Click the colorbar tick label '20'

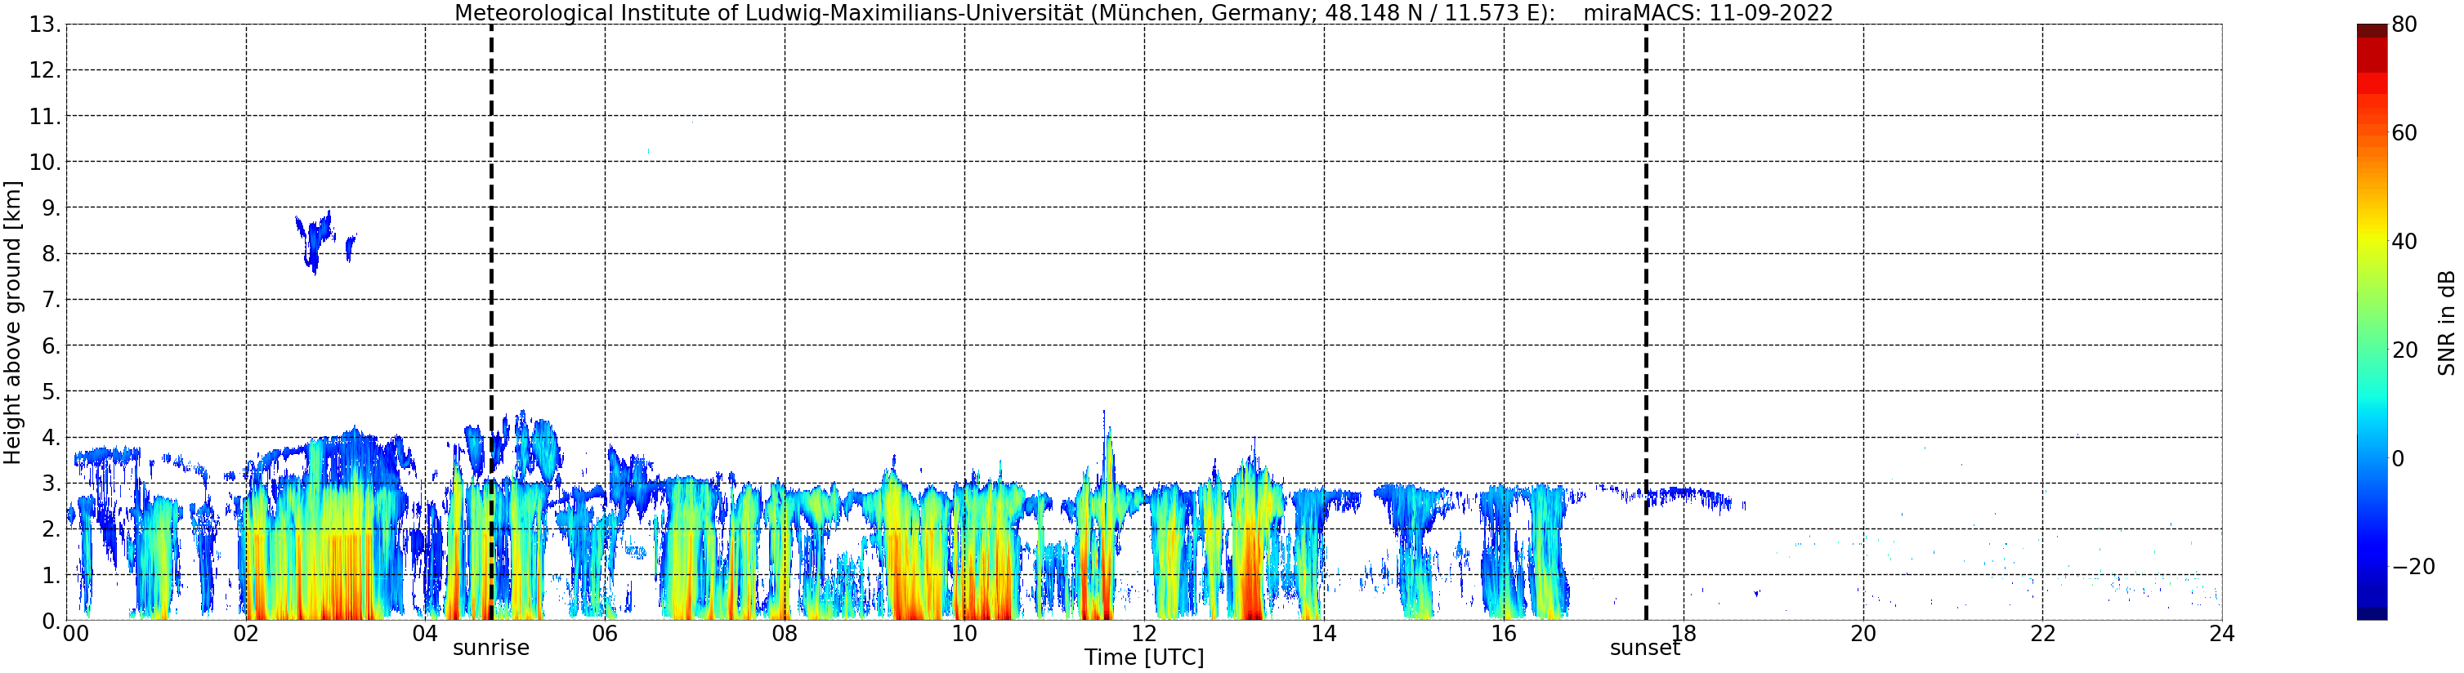tap(2404, 350)
